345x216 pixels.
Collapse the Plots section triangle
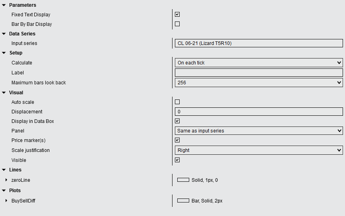[4, 191]
